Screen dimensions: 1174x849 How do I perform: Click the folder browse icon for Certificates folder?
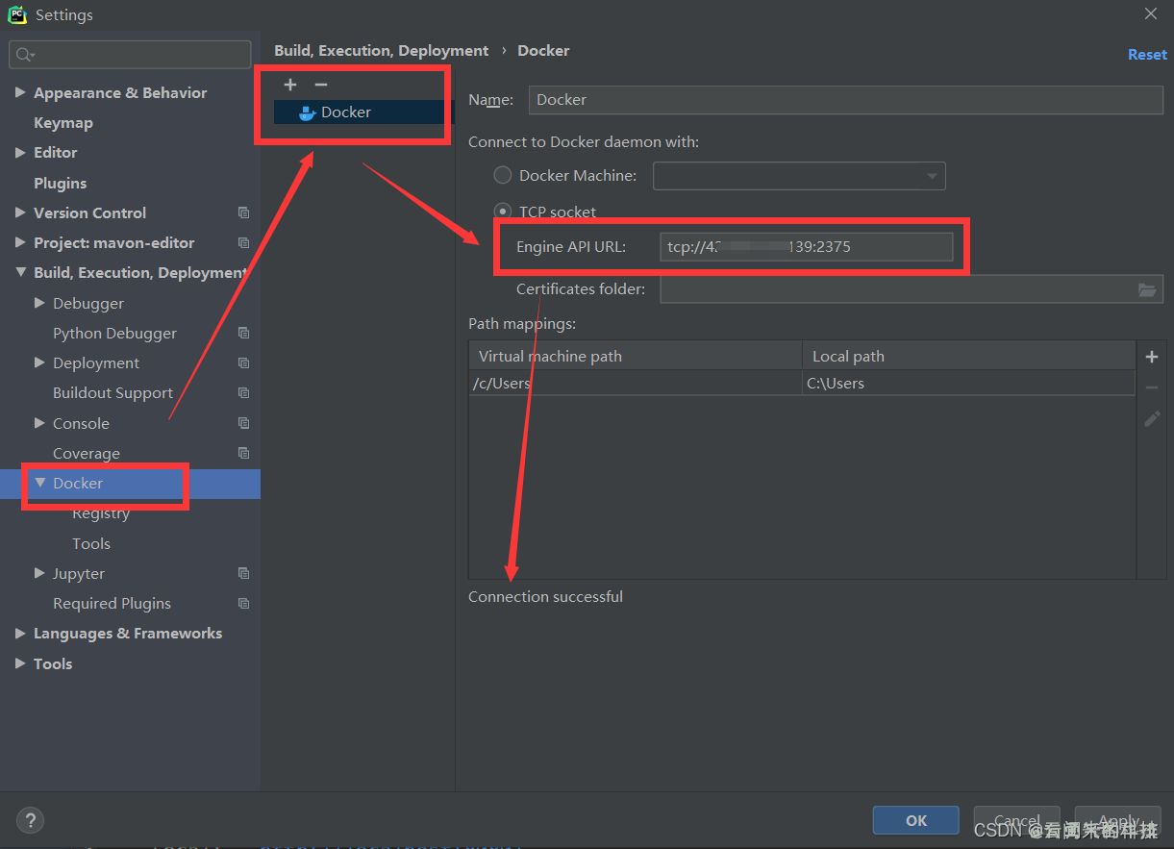pyautogui.click(x=1146, y=289)
